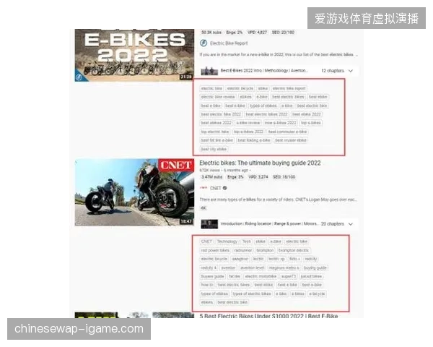Select the 'top electric bike' tag
Image resolution: width=433 pixels, height=347 pixels.
click(215, 132)
